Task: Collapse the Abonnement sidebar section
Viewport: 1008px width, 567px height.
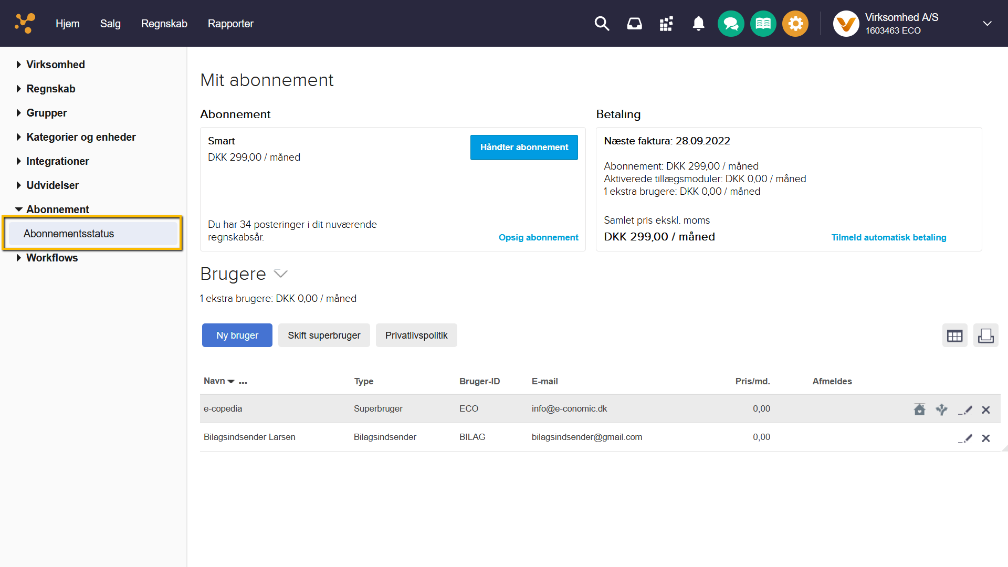Action: point(57,209)
